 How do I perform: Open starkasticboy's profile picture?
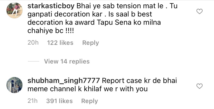(14, 10)
